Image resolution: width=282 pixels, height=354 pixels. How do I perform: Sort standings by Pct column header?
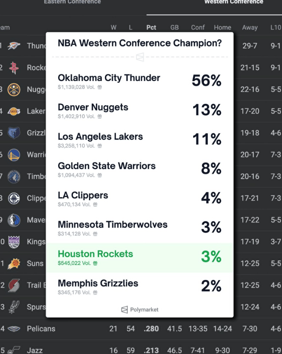tap(151, 28)
